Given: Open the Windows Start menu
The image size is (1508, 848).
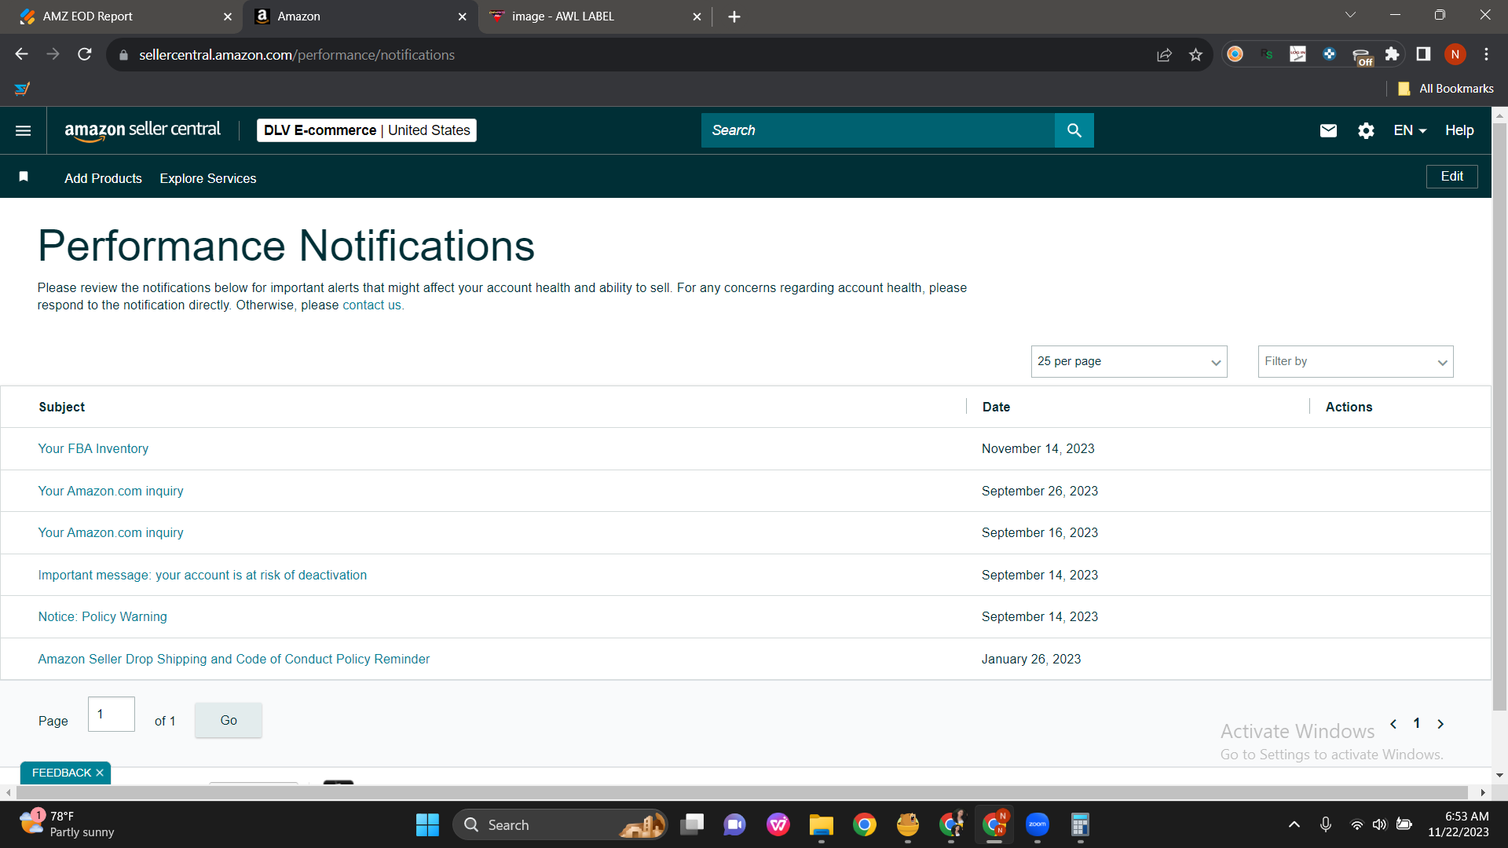Looking at the screenshot, I should point(427,824).
